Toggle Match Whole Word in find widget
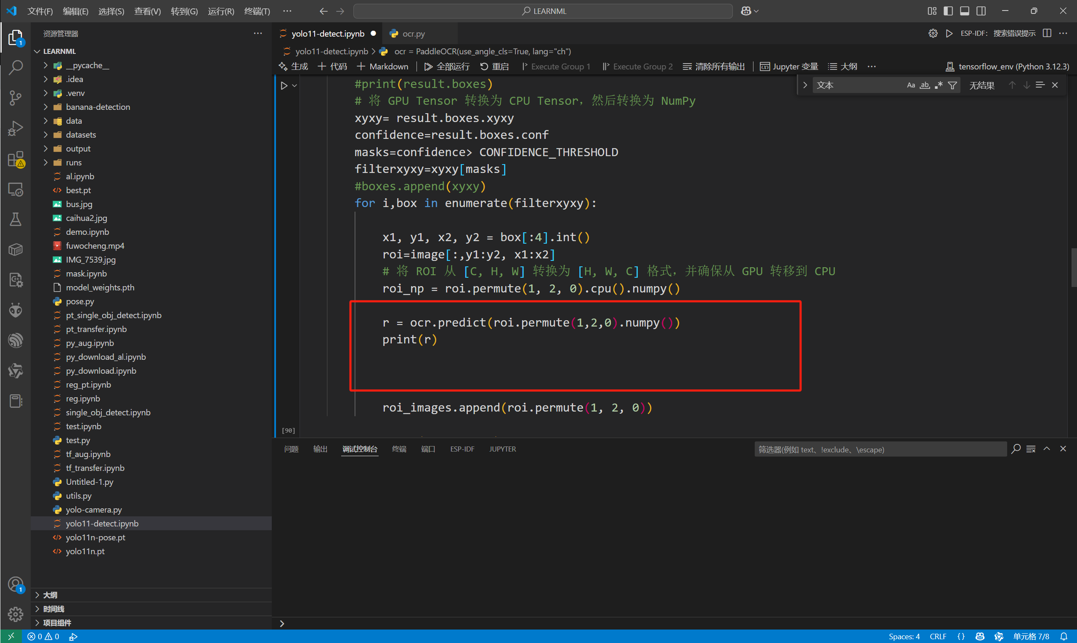This screenshot has height=643, width=1077. point(925,85)
